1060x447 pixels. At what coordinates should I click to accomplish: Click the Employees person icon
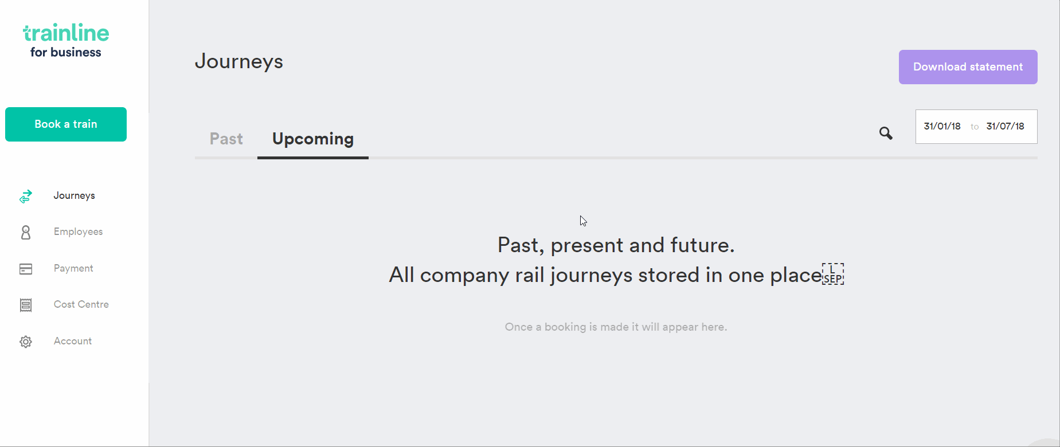(26, 232)
